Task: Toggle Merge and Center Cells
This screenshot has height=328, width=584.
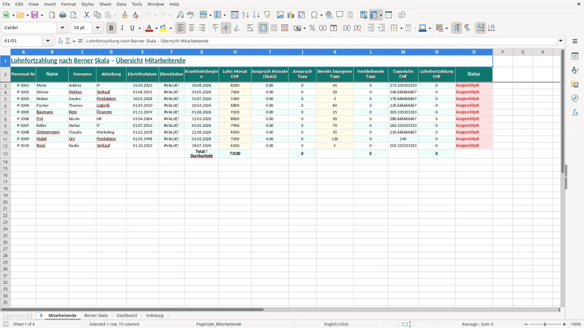Action: pyautogui.click(x=263, y=28)
